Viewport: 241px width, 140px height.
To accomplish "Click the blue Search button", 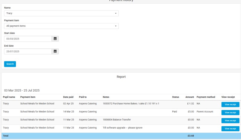I will coord(10,64).
